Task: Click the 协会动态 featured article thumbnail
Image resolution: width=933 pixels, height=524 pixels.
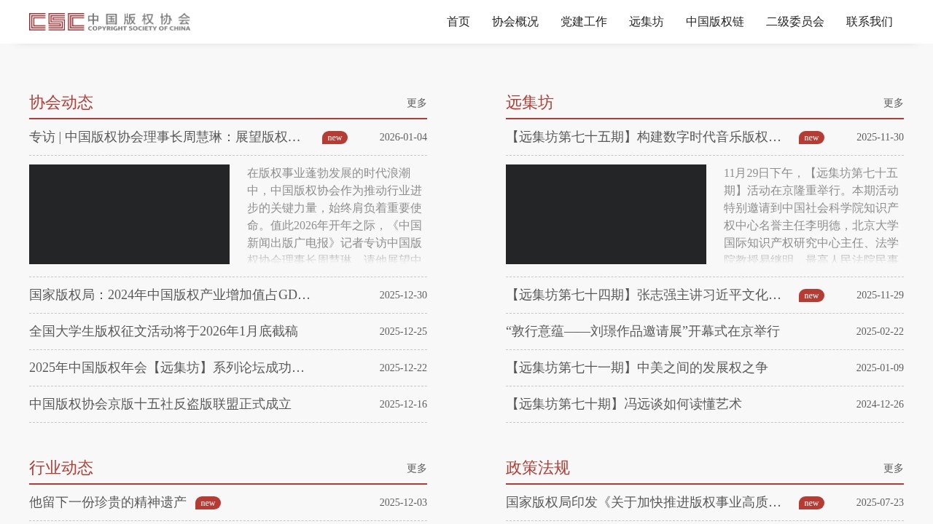Action: coord(129,214)
